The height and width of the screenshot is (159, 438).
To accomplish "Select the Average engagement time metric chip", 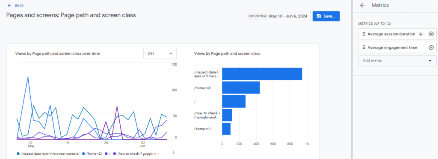I will pyautogui.click(x=397, y=48).
